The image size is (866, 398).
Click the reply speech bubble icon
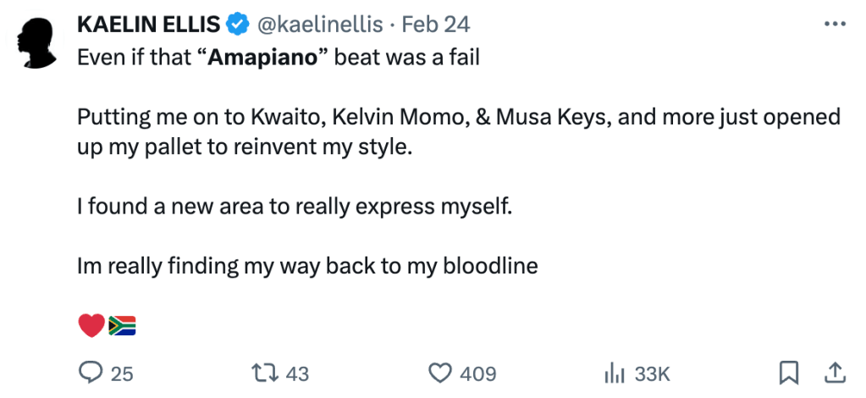[90, 373]
